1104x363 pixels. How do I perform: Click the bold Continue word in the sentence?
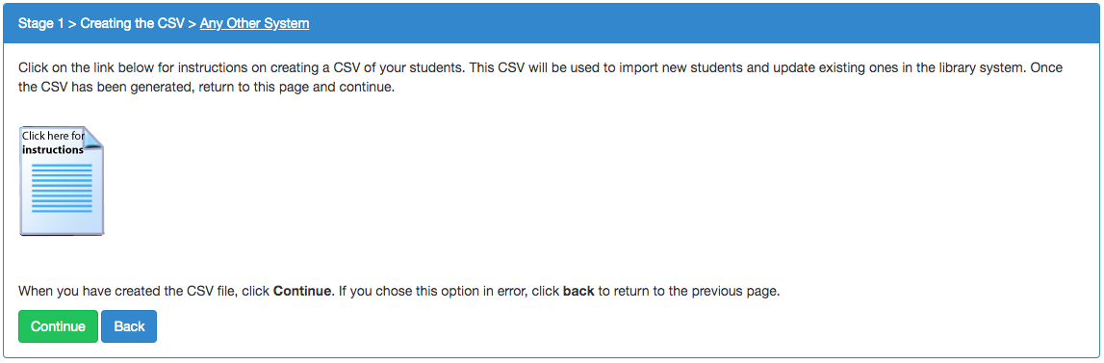tap(302, 291)
